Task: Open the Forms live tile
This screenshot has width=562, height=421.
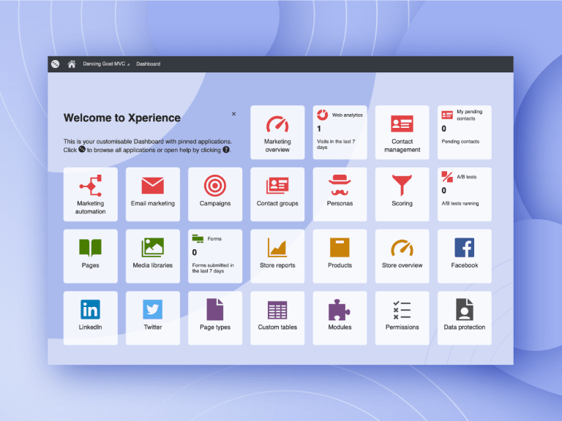Action: click(x=215, y=257)
